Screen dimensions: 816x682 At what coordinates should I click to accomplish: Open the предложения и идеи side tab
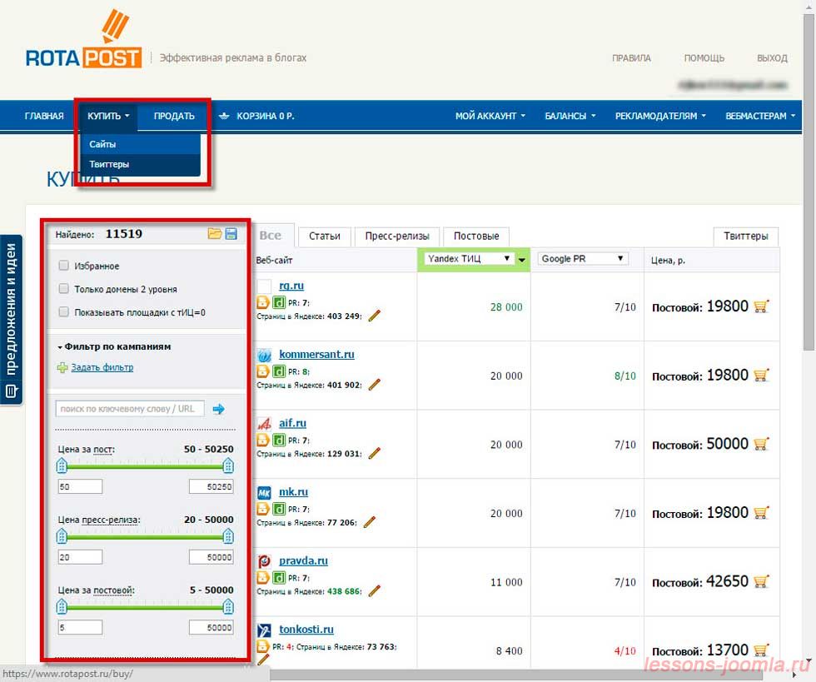click(x=11, y=320)
